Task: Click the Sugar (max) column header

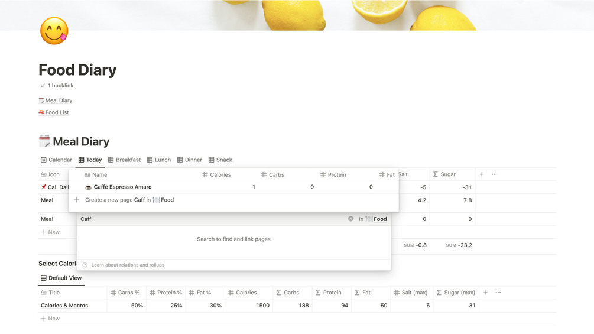Action: pyautogui.click(x=456, y=293)
